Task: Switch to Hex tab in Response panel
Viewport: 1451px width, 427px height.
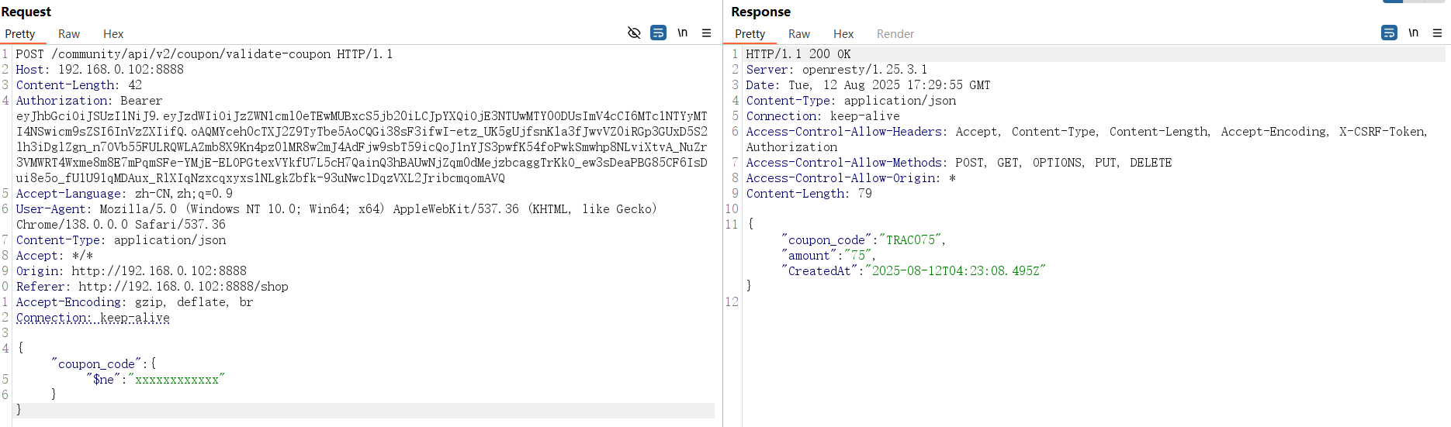Action: 843,34
